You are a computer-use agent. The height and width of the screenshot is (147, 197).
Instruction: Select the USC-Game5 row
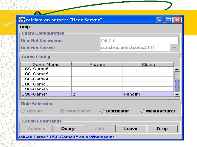pos(97,74)
